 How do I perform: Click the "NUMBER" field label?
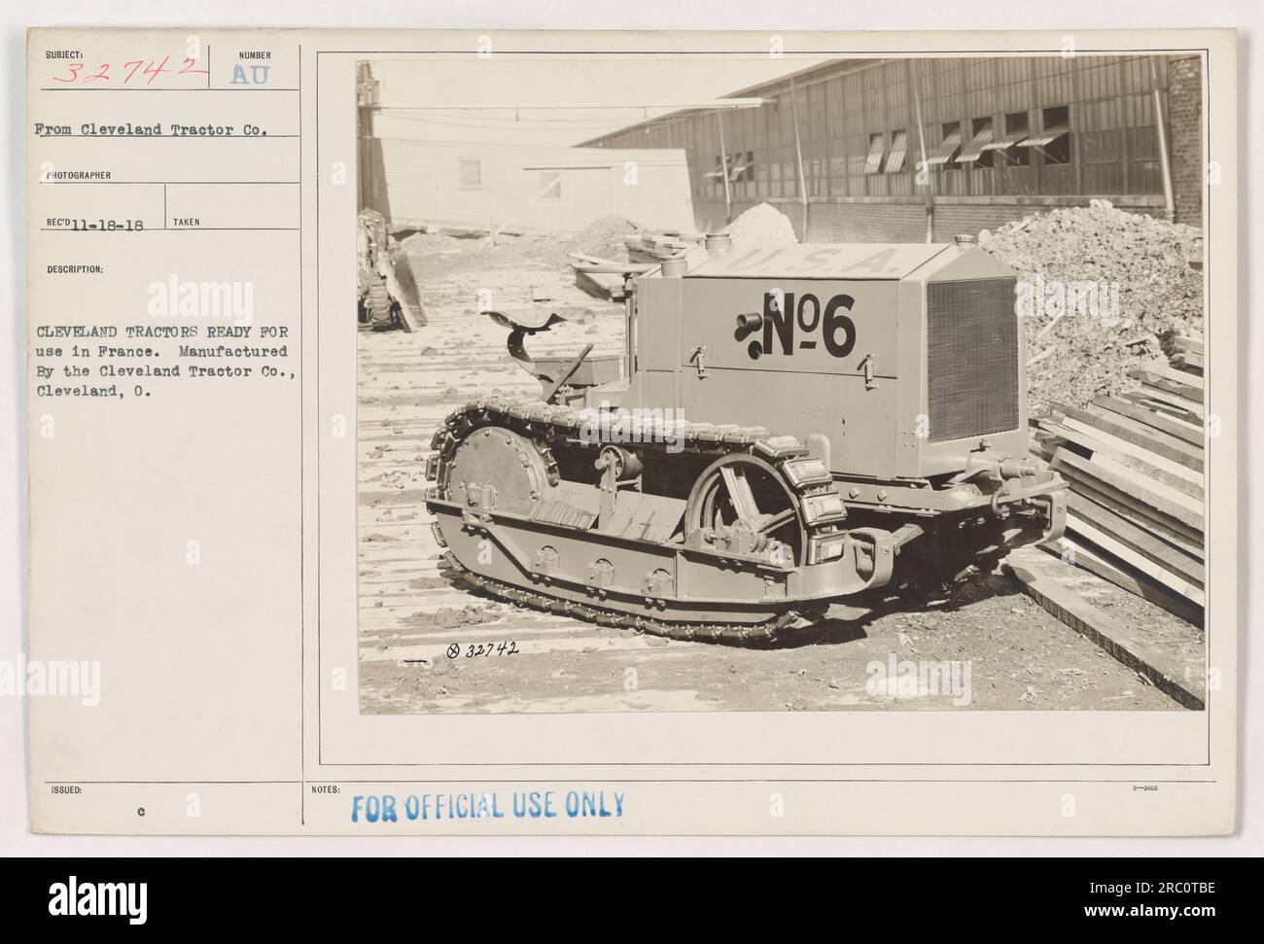253,55
